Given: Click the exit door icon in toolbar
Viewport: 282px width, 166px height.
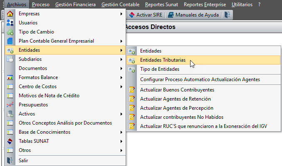Looking at the screenshot, I should pyautogui.click(x=227, y=15).
